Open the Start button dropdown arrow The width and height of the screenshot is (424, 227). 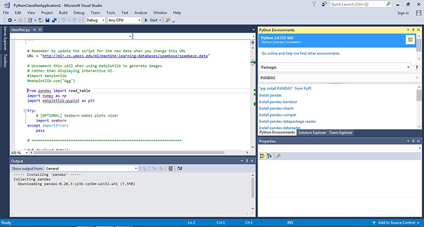pyautogui.click(x=160, y=20)
